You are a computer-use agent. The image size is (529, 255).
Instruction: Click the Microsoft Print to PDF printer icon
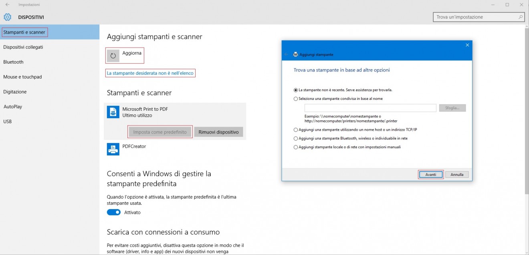[113, 112]
